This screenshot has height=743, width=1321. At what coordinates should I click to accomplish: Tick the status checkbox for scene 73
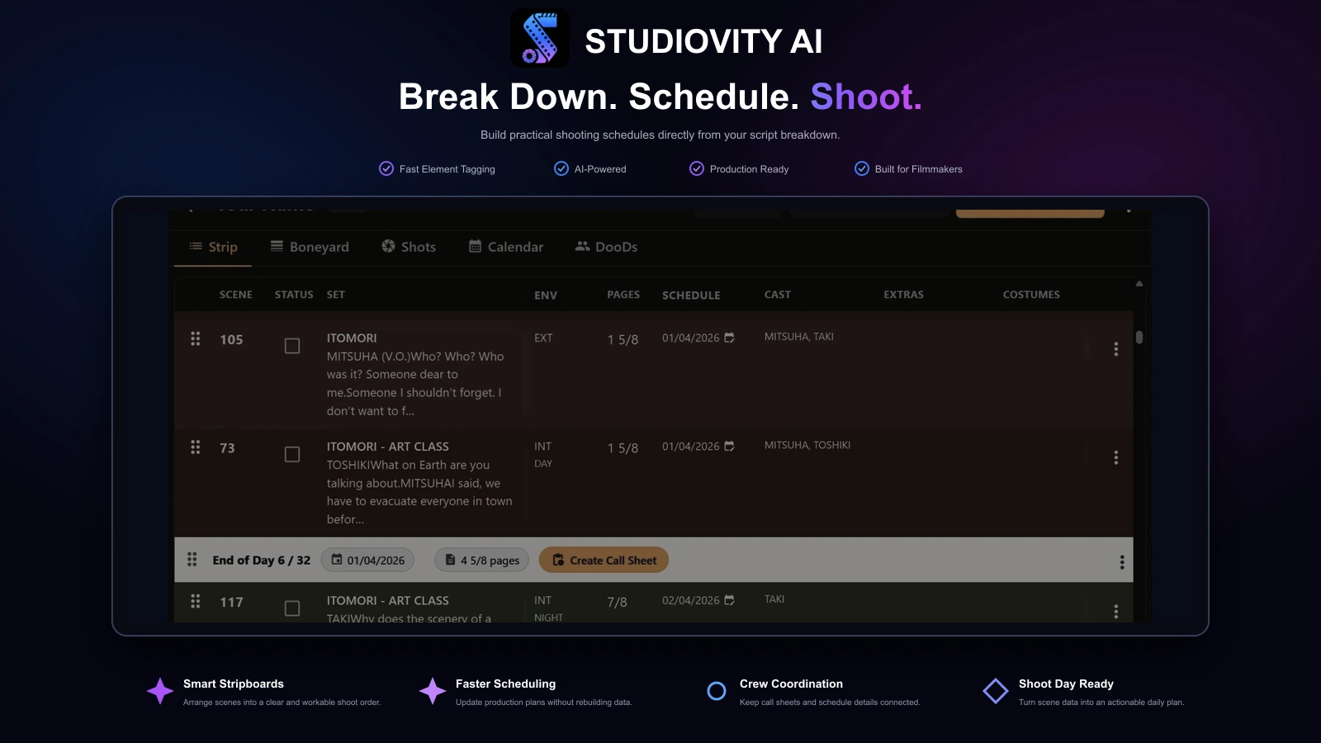[x=292, y=454]
